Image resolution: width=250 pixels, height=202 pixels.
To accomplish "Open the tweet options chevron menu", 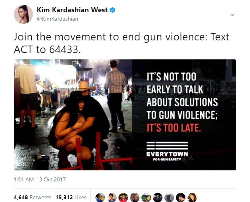I will click(233, 15).
